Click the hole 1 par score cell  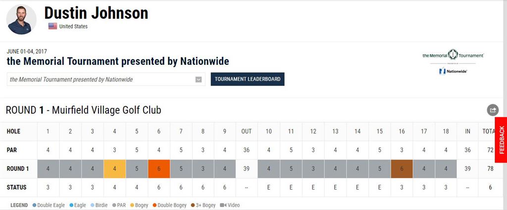pyautogui.click(x=48, y=169)
